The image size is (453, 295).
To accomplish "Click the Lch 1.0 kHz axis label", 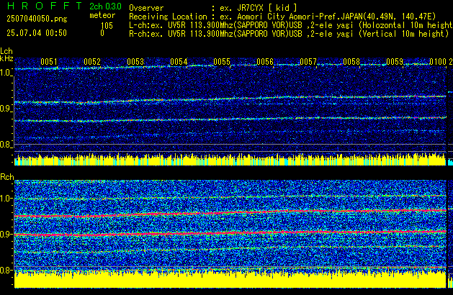I will coord(6,73).
